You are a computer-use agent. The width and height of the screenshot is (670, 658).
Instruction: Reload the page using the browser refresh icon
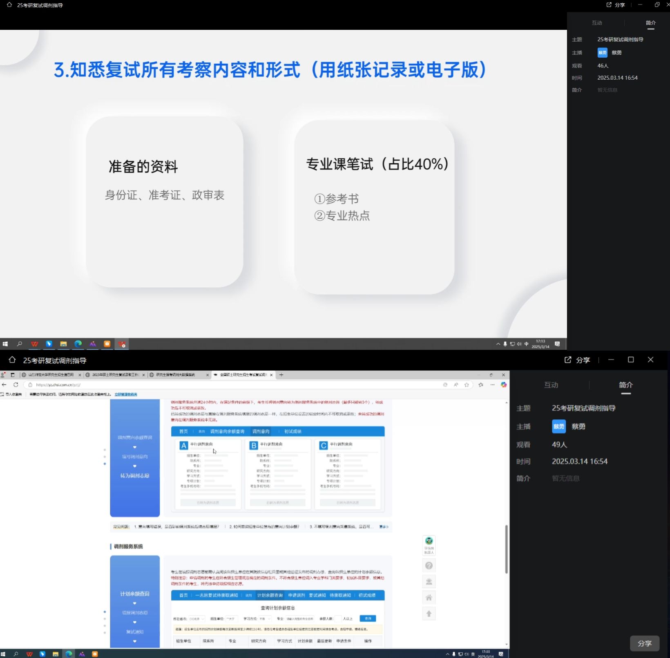point(16,385)
